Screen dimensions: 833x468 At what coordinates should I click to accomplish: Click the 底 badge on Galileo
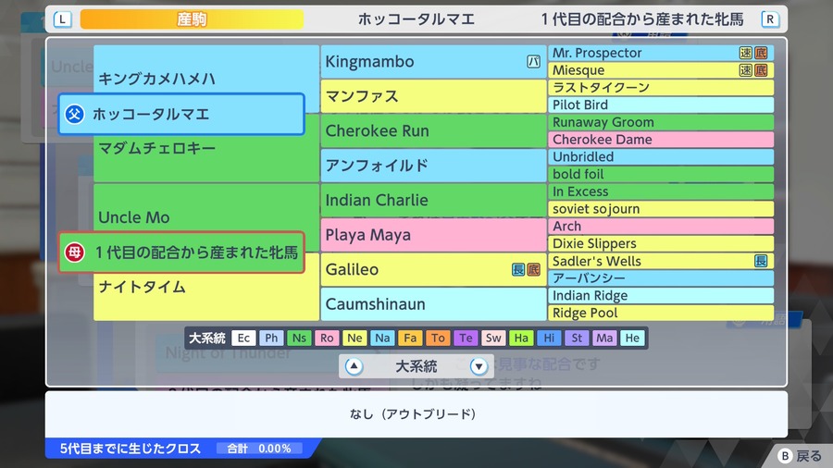[x=533, y=269]
